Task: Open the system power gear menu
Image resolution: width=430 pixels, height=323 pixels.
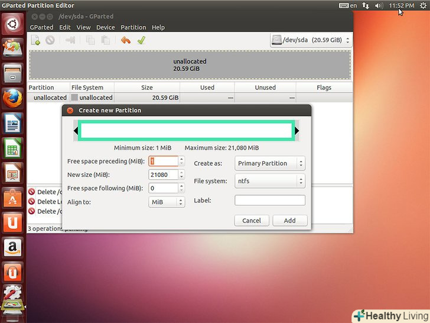Action: click(x=424, y=5)
